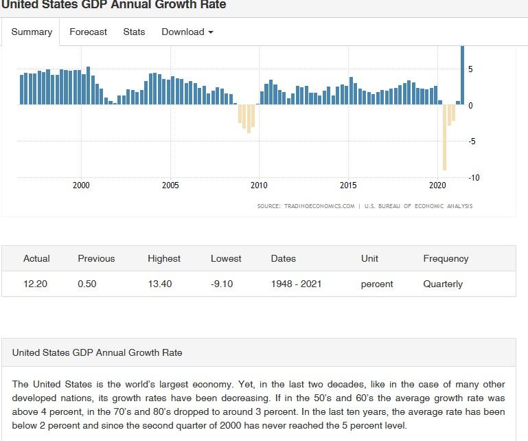Click the unit value percent
The height and width of the screenshot is (441, 528).
[x=377, y=284]
